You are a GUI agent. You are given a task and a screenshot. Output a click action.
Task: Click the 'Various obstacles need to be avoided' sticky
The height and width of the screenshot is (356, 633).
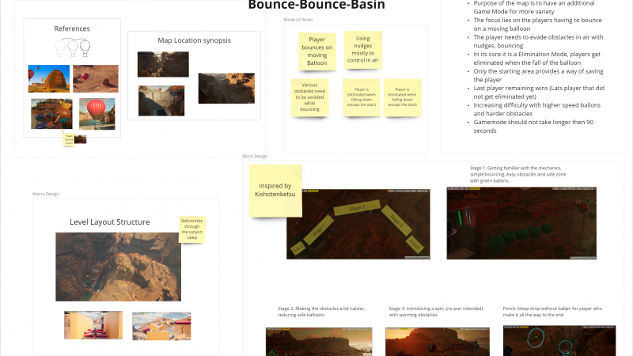[x=309, y=97]
